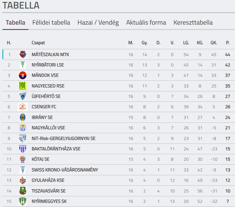Image resolution: width=235 pixels, height=207 pixels.
Task: Click the Csapat column header
Action: [38, 43]
